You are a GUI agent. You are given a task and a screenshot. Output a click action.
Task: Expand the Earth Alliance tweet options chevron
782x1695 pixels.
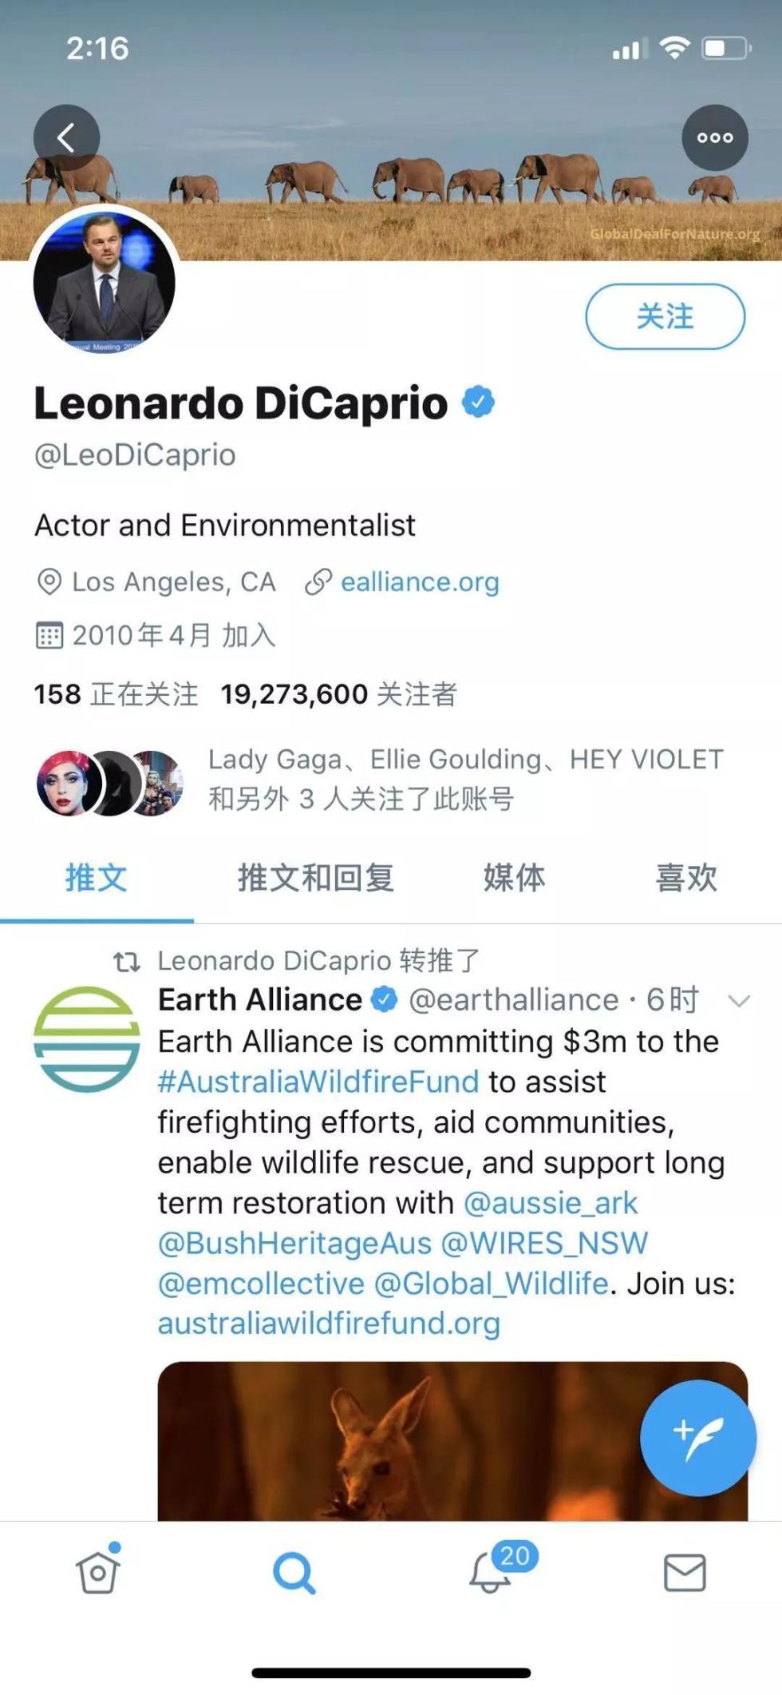point(739,1001)
